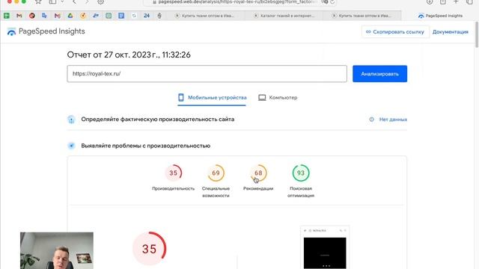The height and width of the screenshot is (269, 479).
Task: Select first browser tab Купить ткани оптом
Action: point(204,16)
